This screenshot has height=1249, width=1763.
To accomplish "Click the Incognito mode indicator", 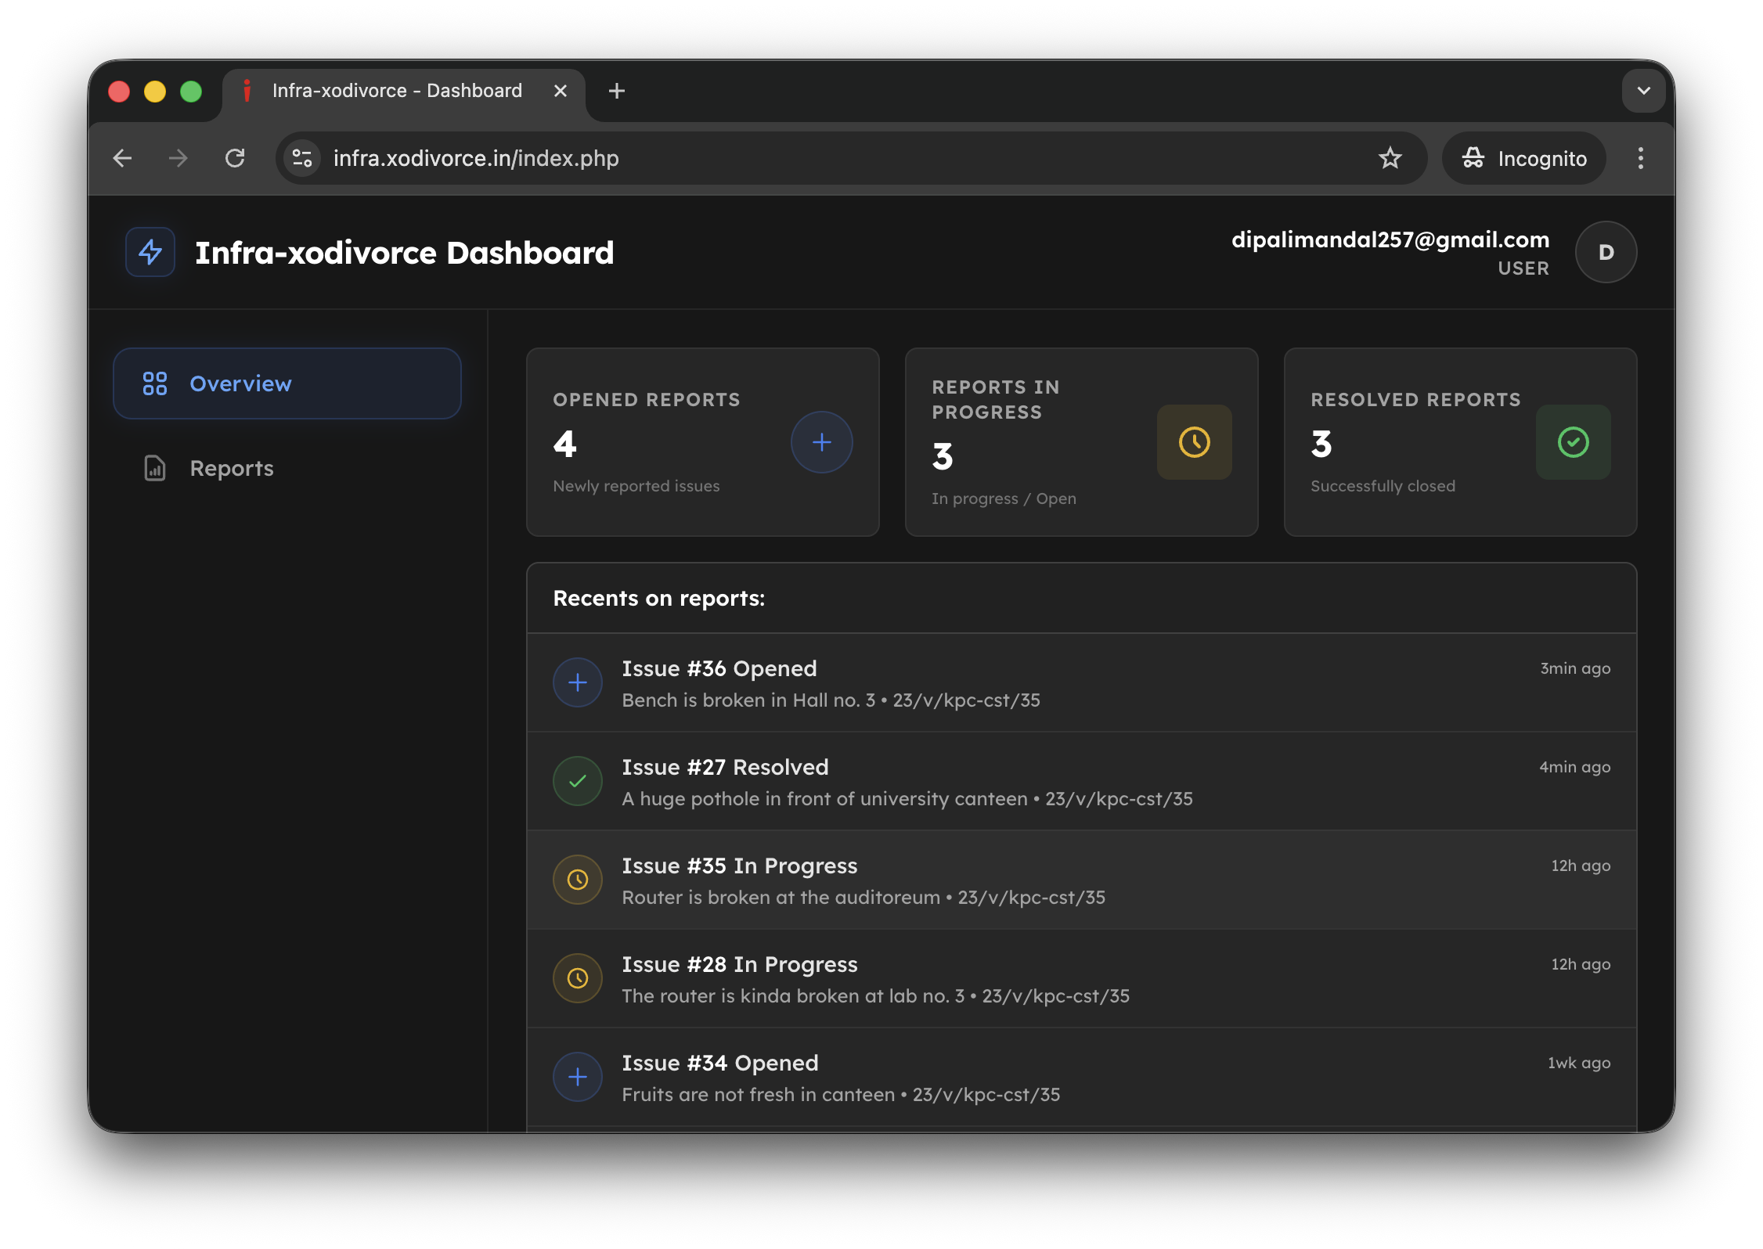I will [1523, 158].
